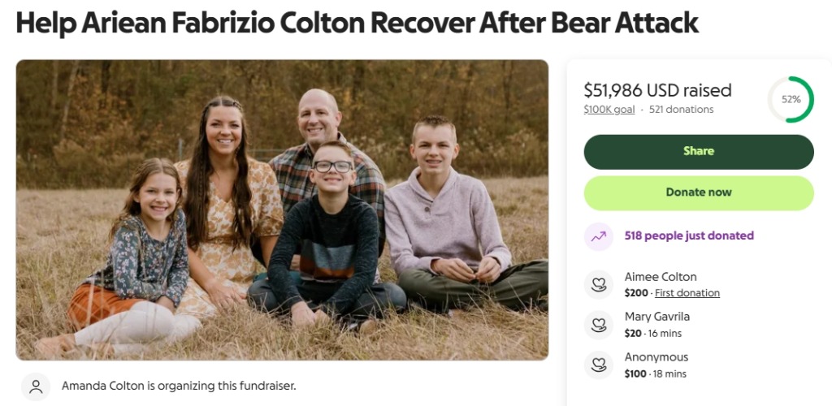
Task: Click the 518 people just donated text
Action: pyautogui.click(x=689, y=235)
